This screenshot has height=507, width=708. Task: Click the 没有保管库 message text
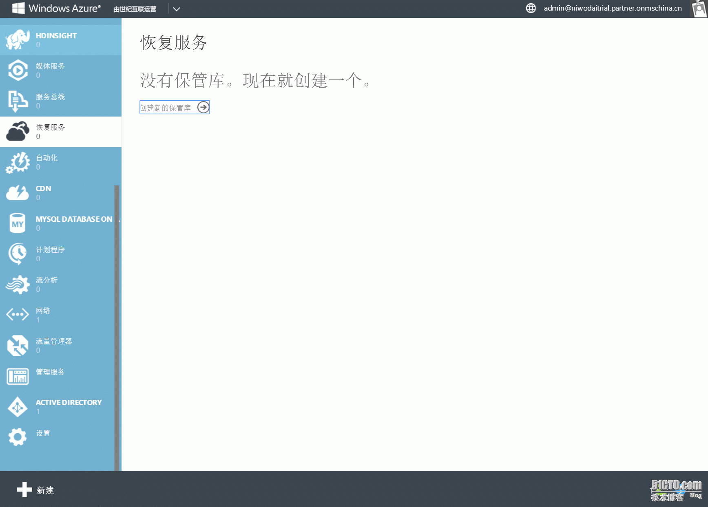pyautogui.click(x=255, y=80)
